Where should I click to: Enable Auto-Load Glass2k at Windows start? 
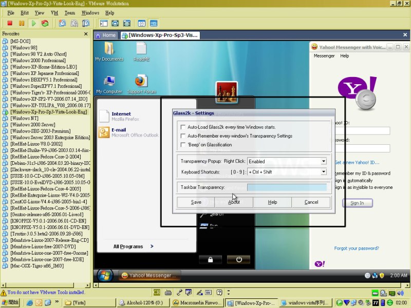point(182,127)
